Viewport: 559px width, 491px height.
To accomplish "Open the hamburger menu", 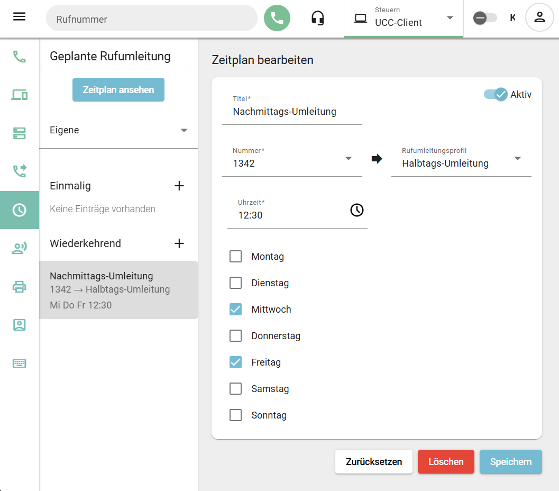I will pos(19,16).
